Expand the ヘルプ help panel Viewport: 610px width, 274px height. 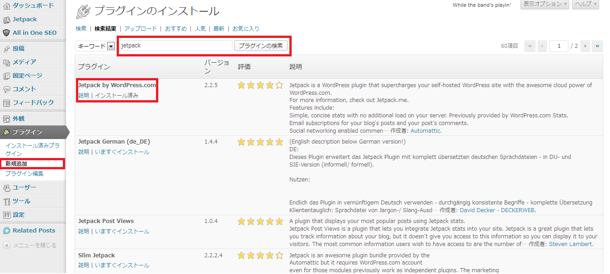pos(585,4)
